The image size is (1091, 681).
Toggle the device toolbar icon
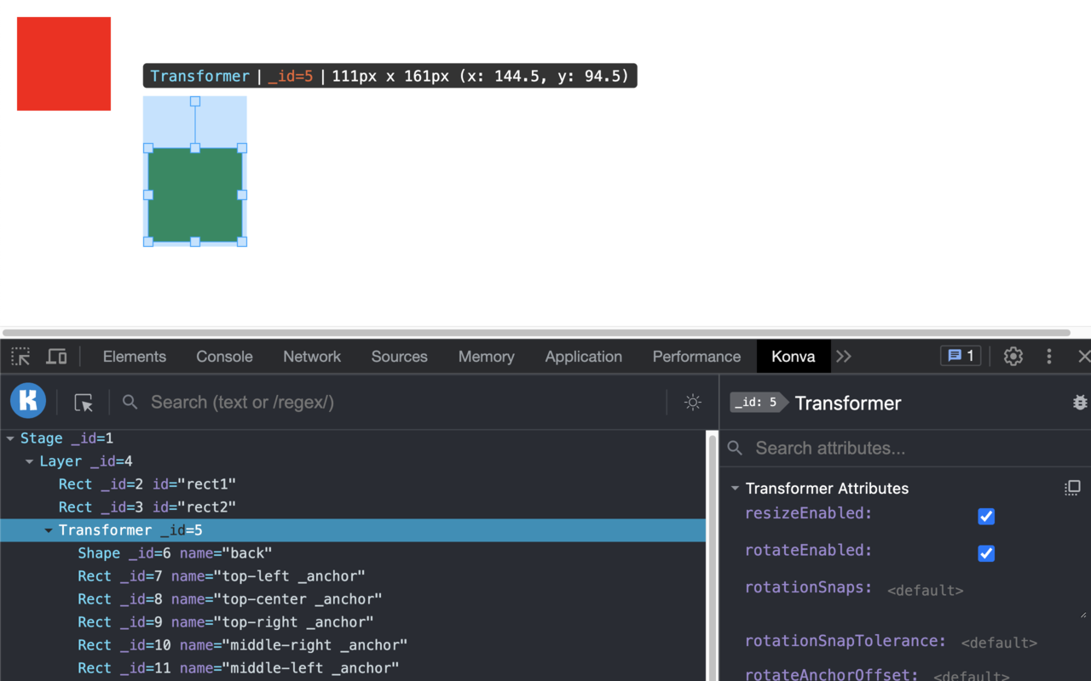pos(56,356)
